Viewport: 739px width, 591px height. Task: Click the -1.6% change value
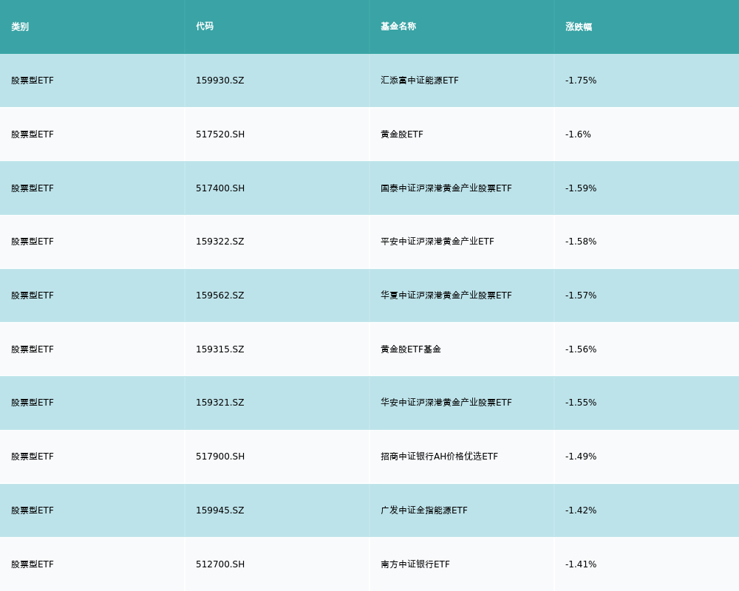(x=579, y=134)
